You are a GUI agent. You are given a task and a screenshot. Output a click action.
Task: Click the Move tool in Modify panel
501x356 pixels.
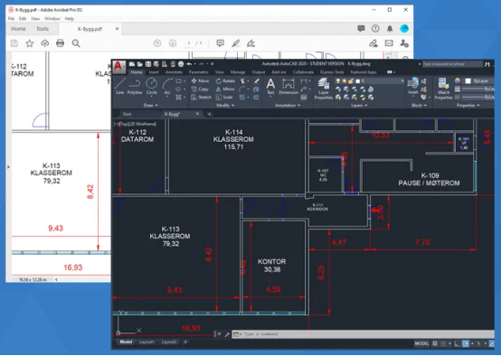click(x=200, y=80)
